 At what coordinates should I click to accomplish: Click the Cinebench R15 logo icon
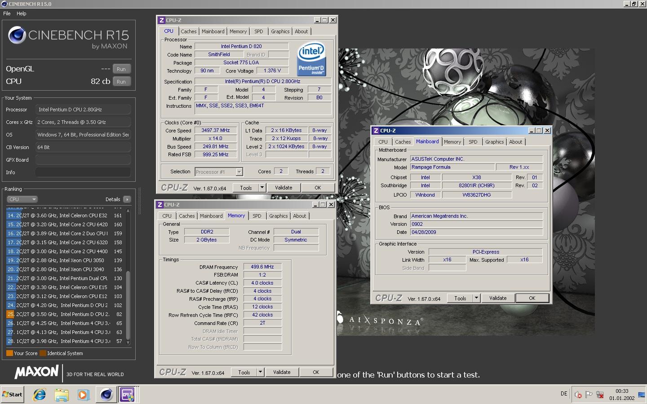pos(17,35)
